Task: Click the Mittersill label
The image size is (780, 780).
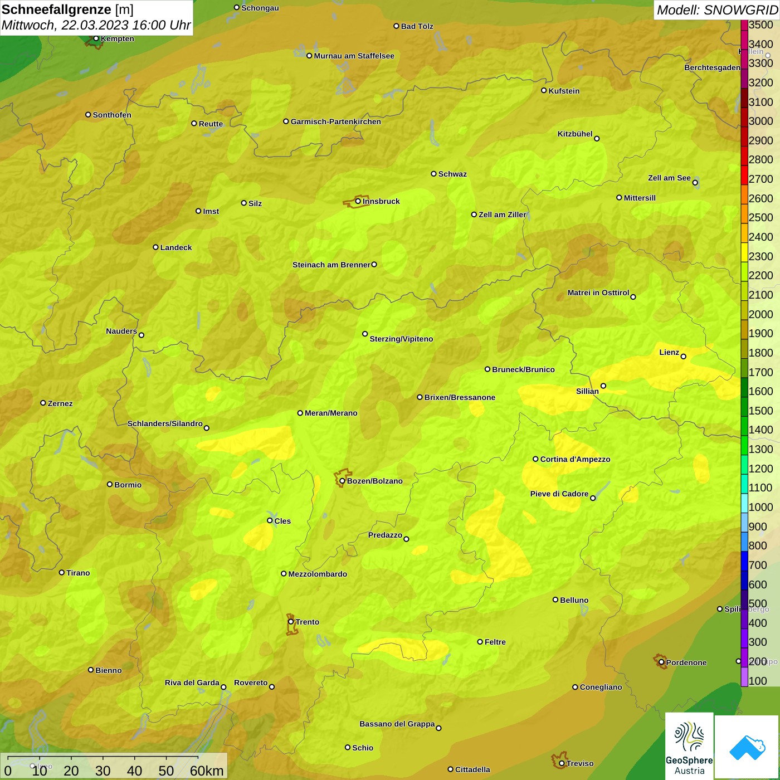Action: click(640, 198)
